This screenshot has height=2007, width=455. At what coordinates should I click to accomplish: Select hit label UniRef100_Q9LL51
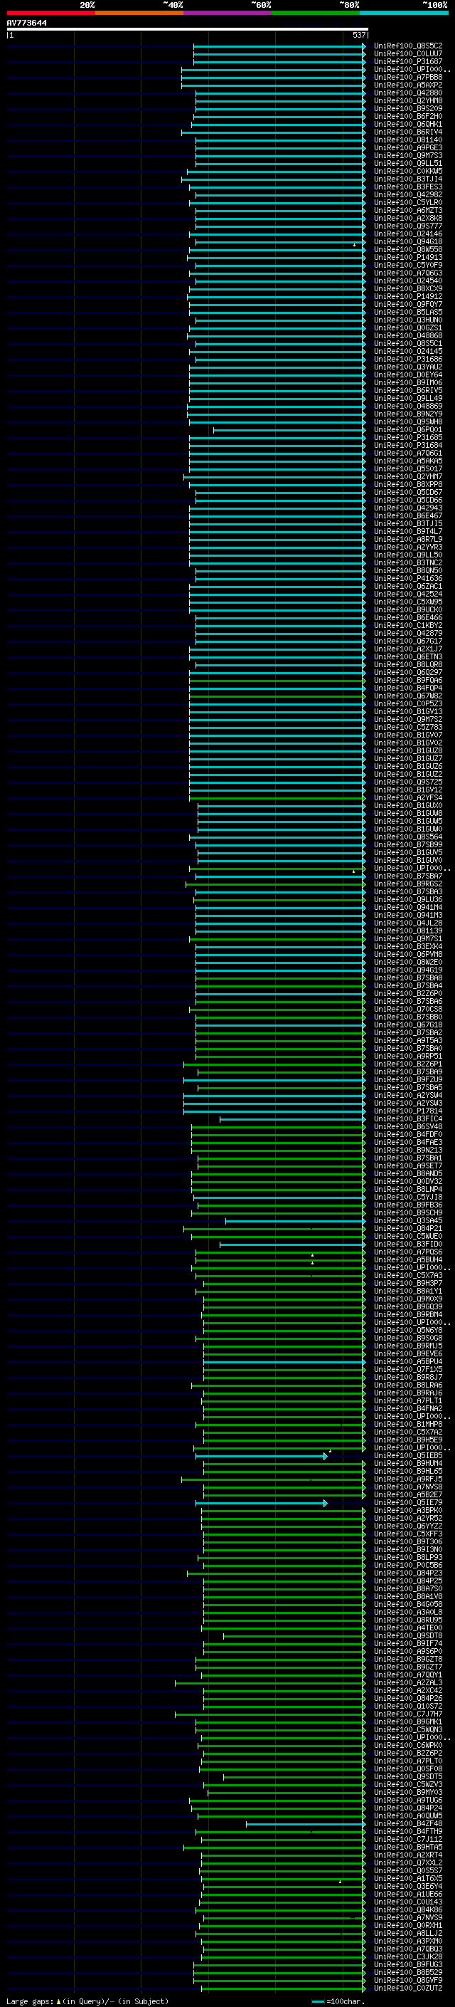(x=408, y=164)
